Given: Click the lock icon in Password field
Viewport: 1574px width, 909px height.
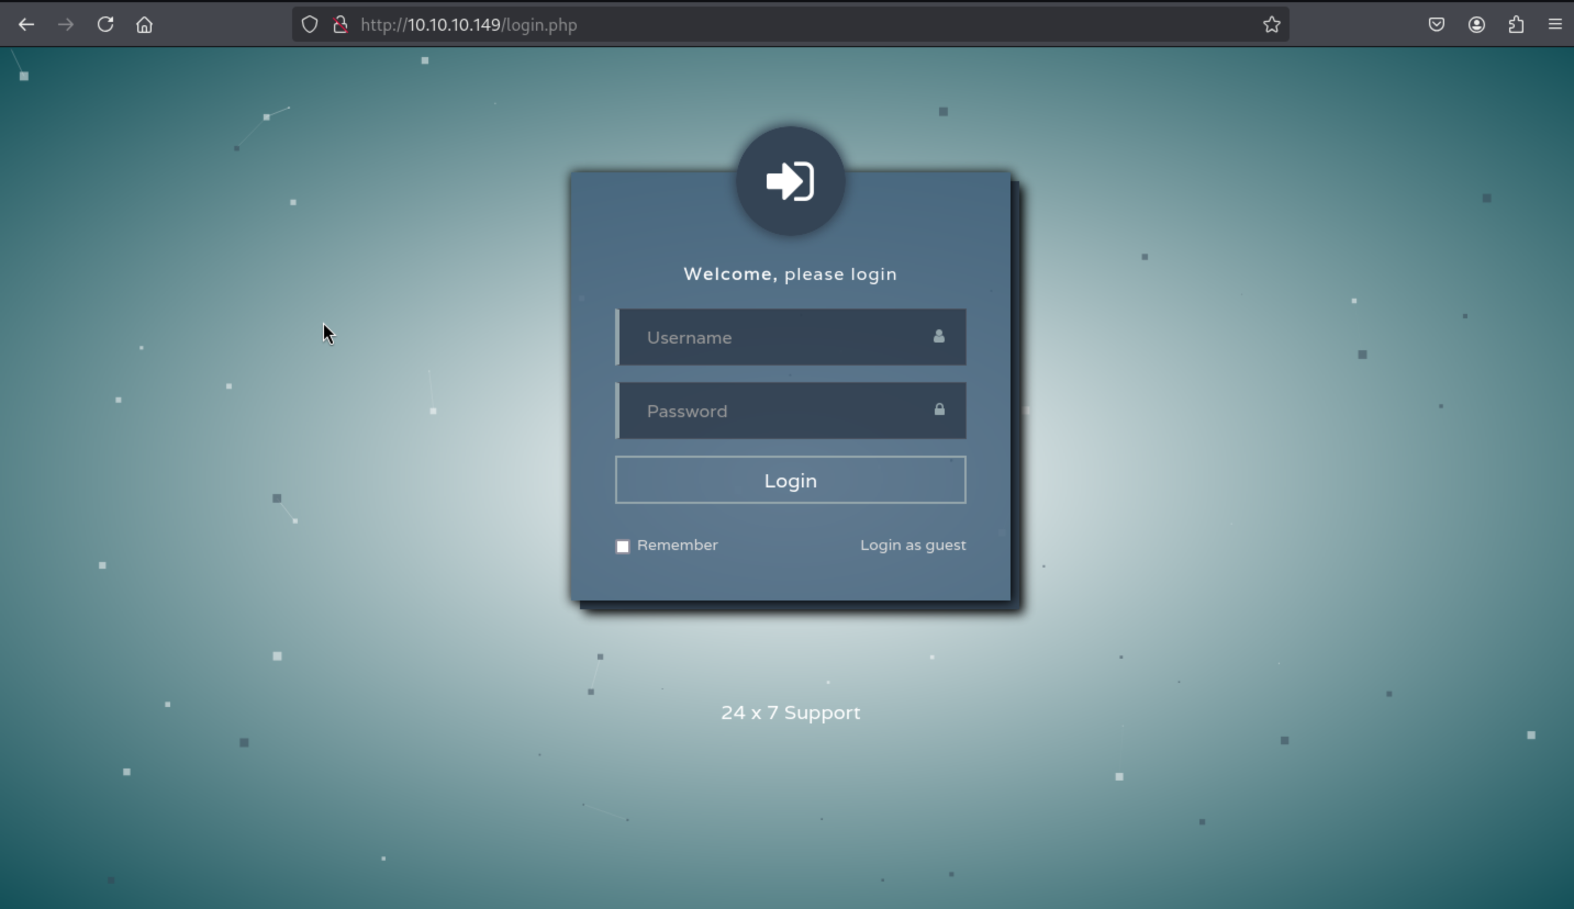Looking at the screenshot, I should point(940,409).
